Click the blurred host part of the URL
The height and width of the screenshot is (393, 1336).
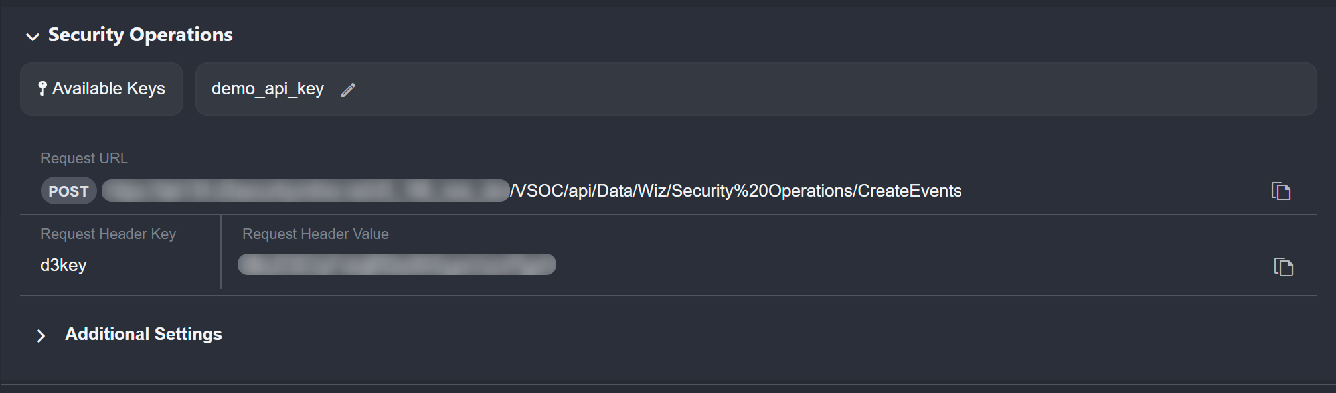(x=305, y=191)
